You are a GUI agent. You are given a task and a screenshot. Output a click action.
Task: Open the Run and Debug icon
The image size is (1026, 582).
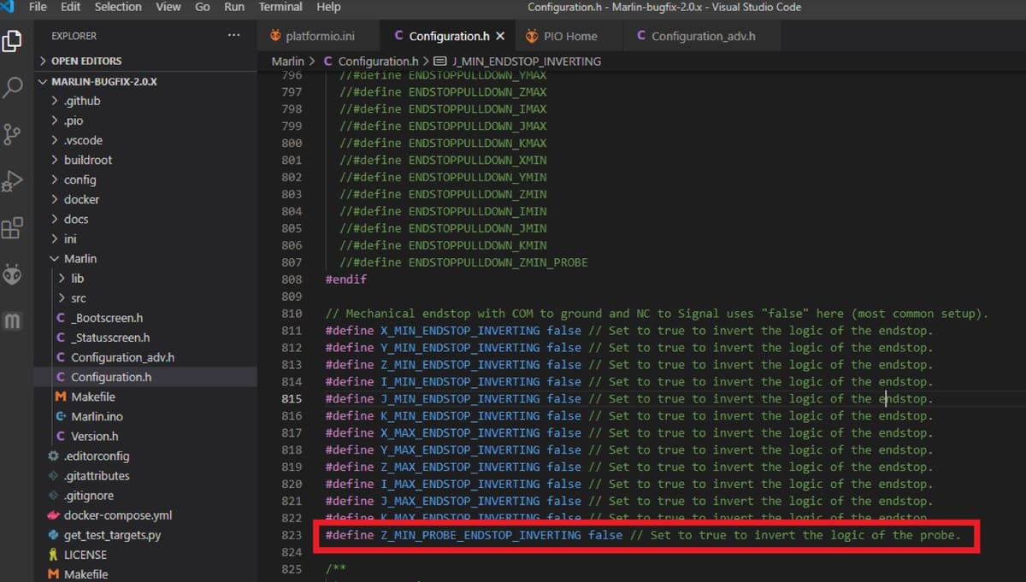[12, 181]
